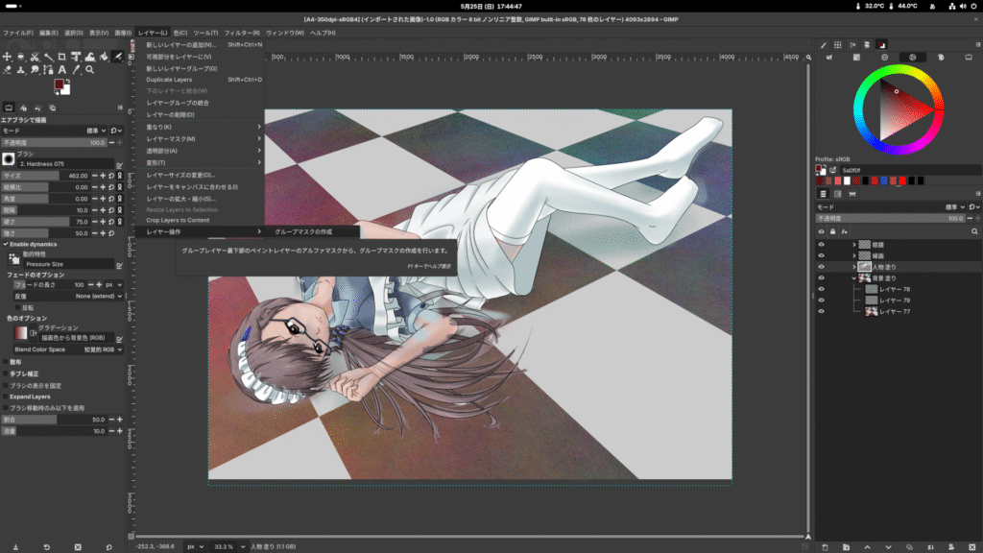
Task: Expand the 線画 layer group
Action: point(853,255)
